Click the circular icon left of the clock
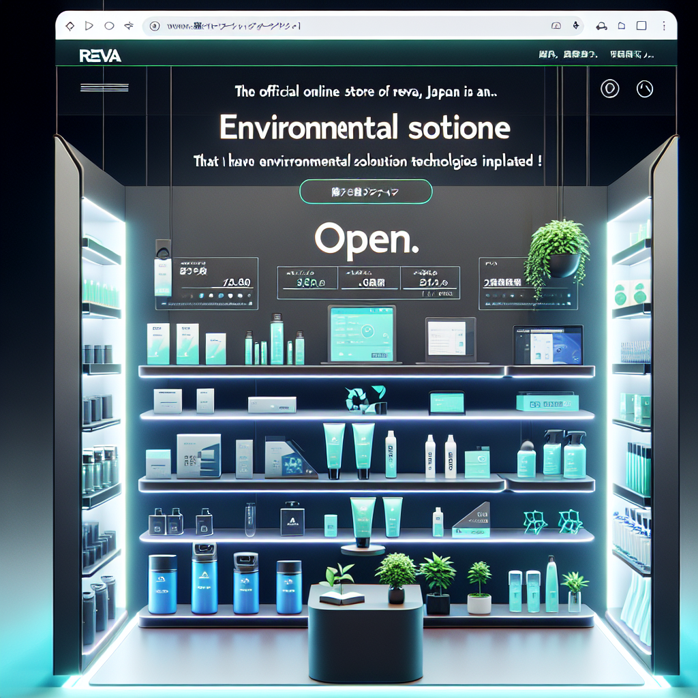The height and width of the screenshot is (698, 698). [609, 89]
